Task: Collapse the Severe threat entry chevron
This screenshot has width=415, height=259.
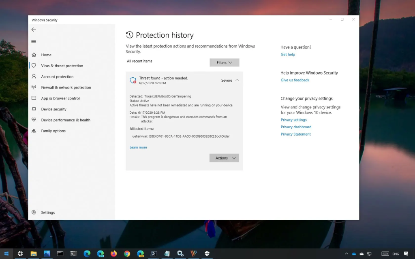Action: [x=237, y=80]
